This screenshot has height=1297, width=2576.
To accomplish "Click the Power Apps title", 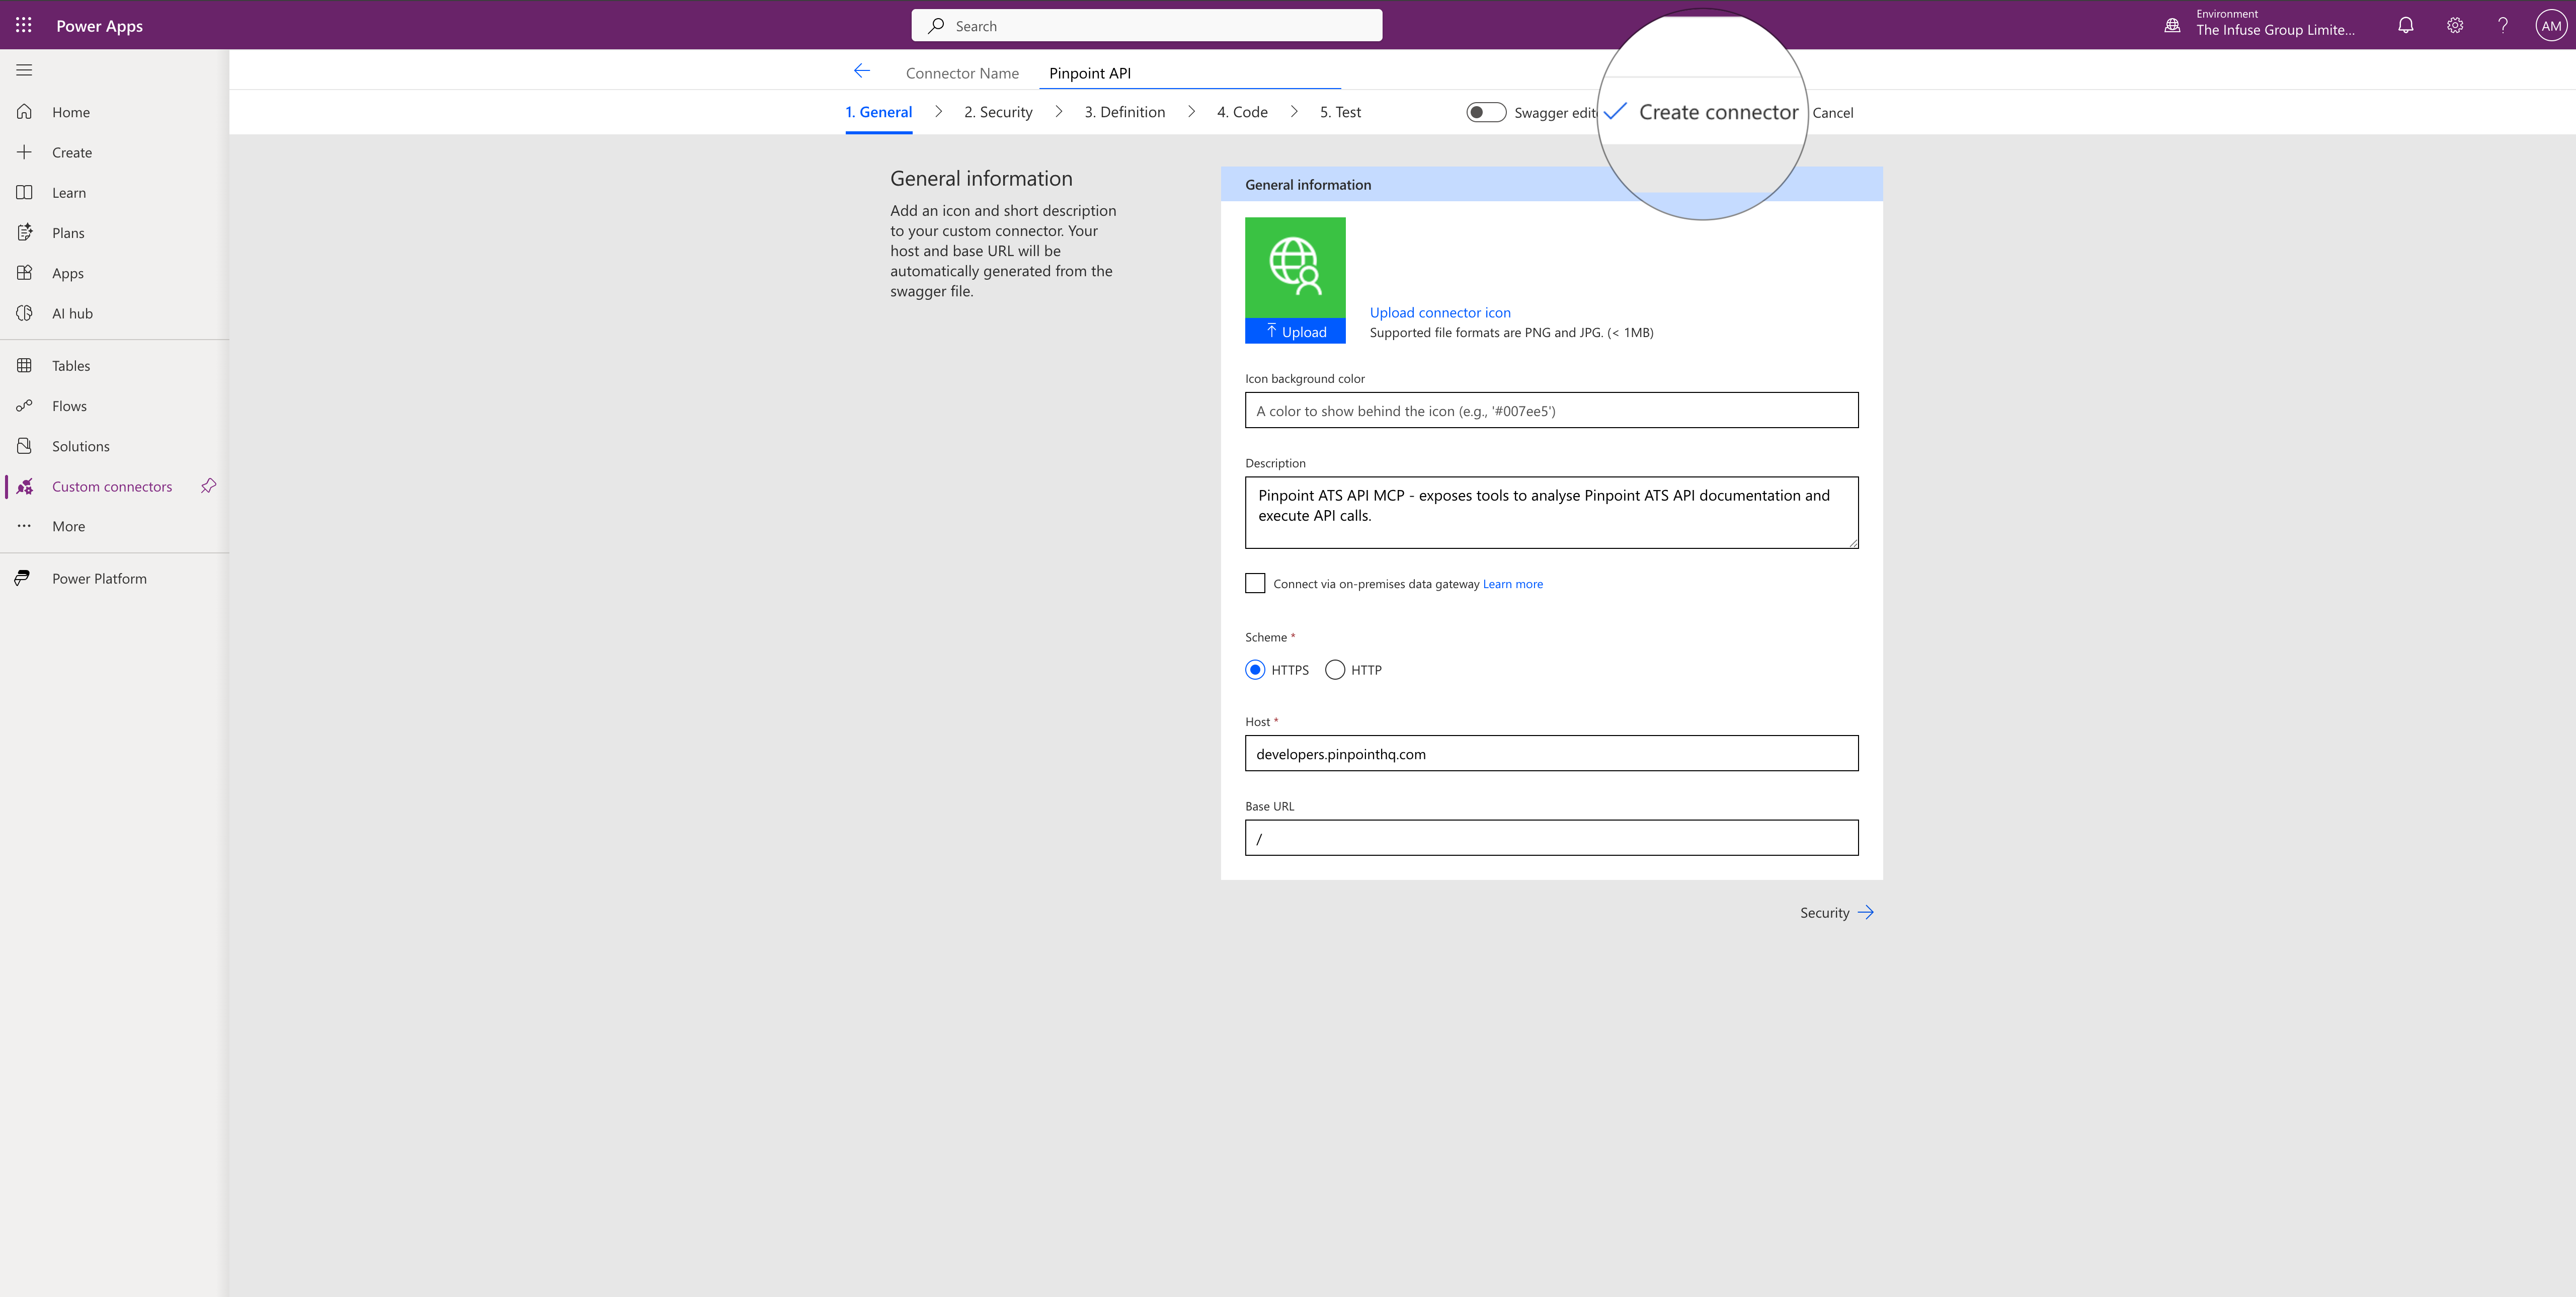I will point(99,26).
